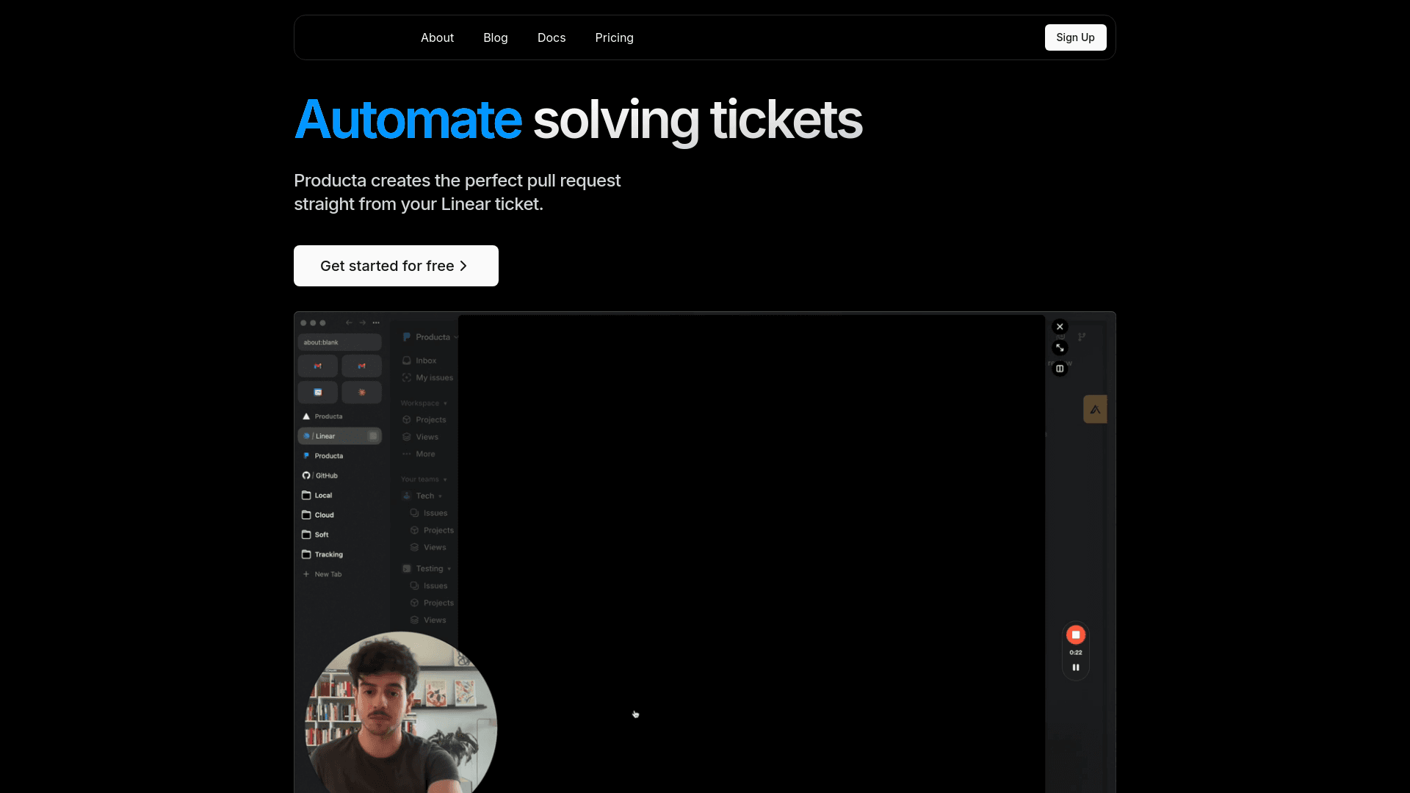This screenshot has height=793, width=1410.
Task: Close the overlay with X button
Action: 1060,327
